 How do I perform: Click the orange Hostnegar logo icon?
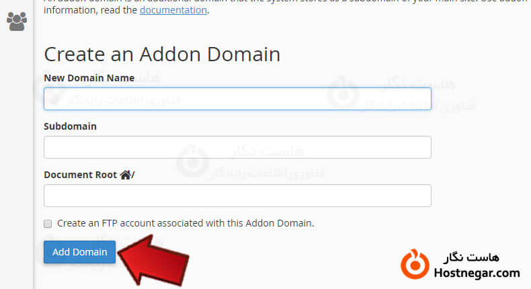[415, 264]
